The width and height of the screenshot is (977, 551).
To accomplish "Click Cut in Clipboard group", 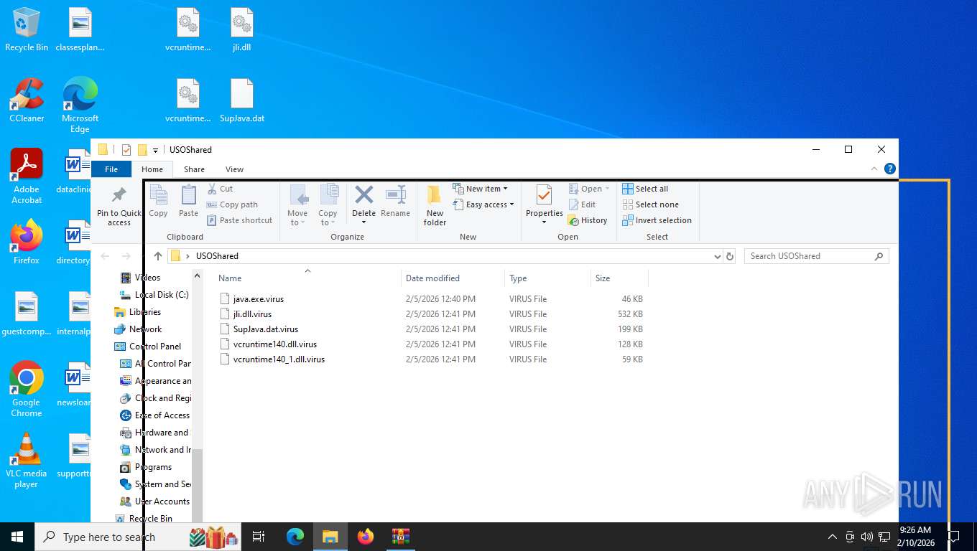I will tap(220, 189).
